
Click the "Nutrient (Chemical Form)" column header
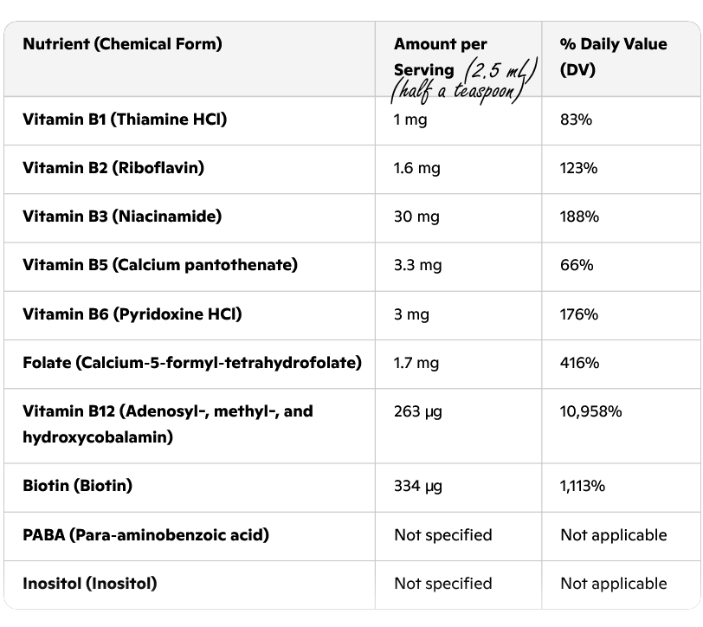122,44
